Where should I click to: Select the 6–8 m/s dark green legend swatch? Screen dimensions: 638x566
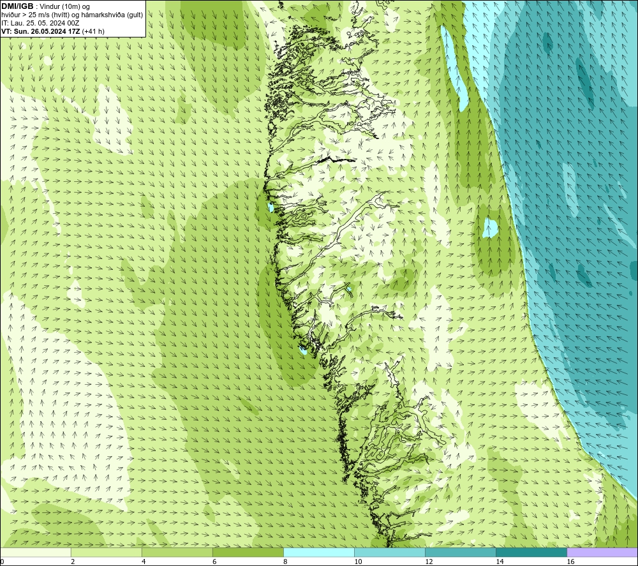[248, 552]
